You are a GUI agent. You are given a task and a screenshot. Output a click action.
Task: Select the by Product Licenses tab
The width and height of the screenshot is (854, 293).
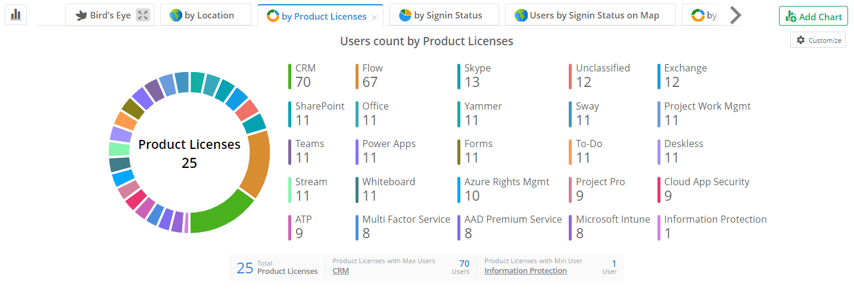coord(320,15)
